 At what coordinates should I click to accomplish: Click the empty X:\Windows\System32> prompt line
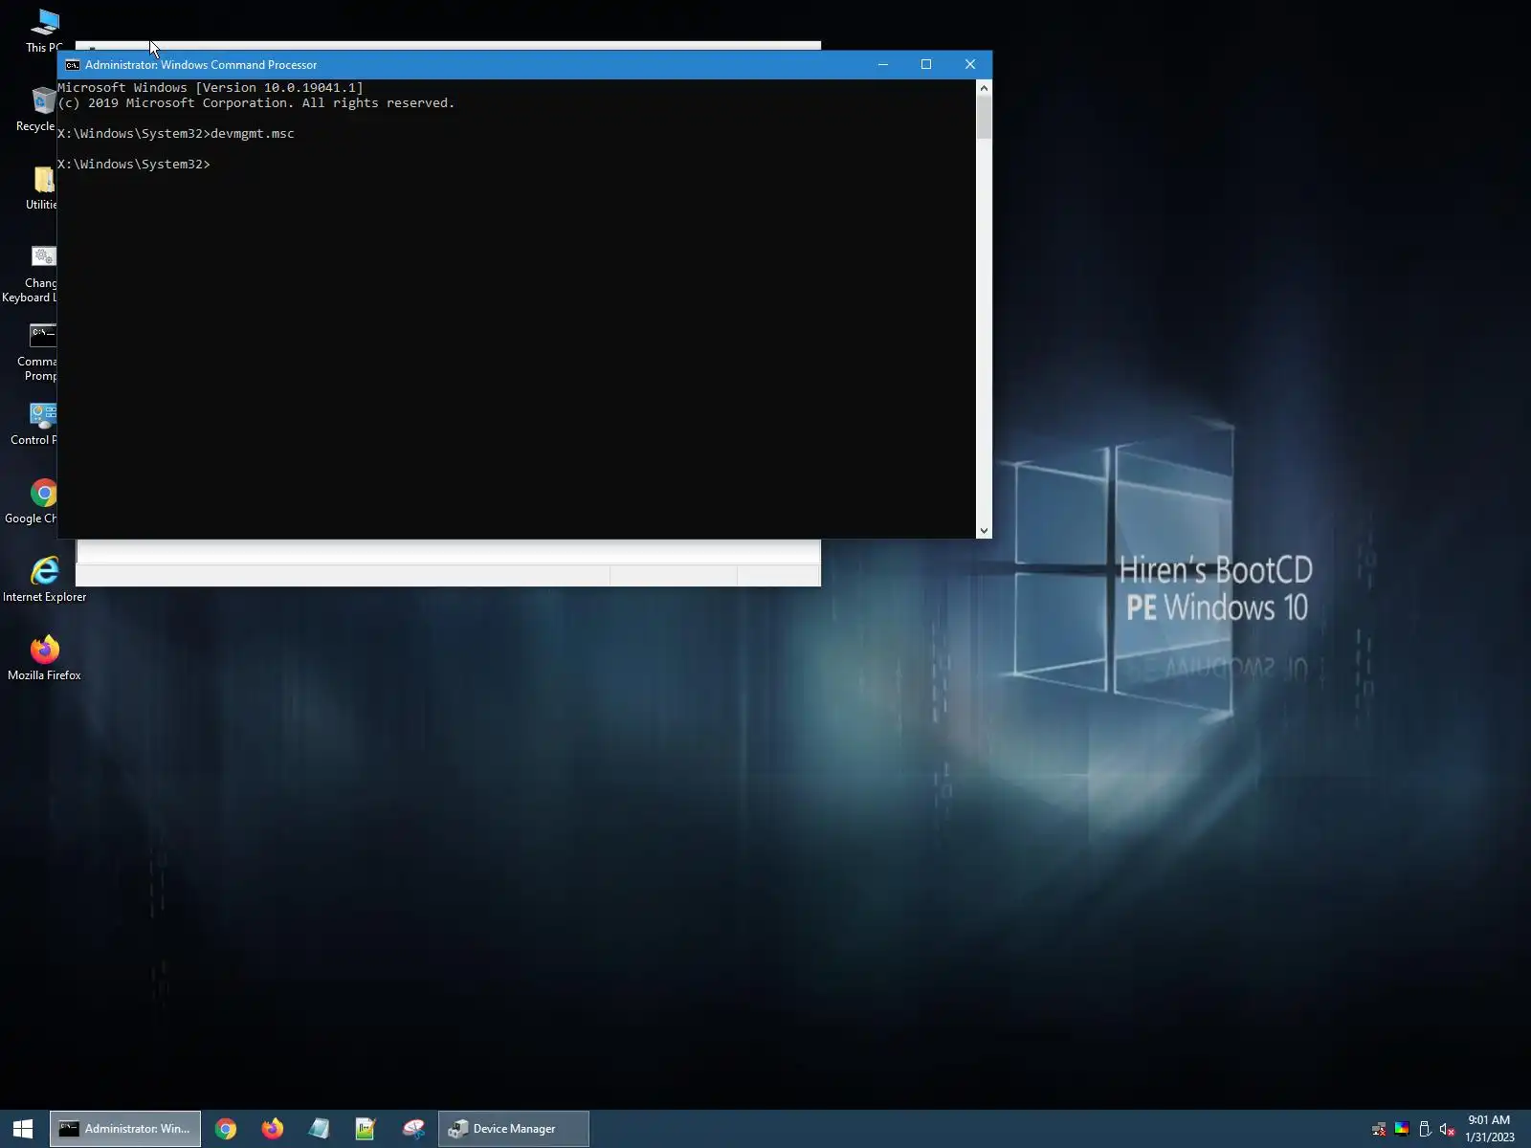click(x=134, y=165)
